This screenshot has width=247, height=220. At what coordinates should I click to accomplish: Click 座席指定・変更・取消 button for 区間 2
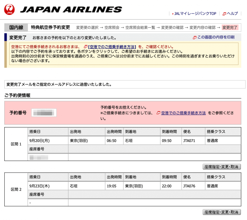222,212
